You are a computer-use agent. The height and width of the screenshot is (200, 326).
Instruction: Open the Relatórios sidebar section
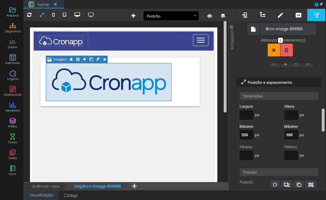(x=12, y=107)
